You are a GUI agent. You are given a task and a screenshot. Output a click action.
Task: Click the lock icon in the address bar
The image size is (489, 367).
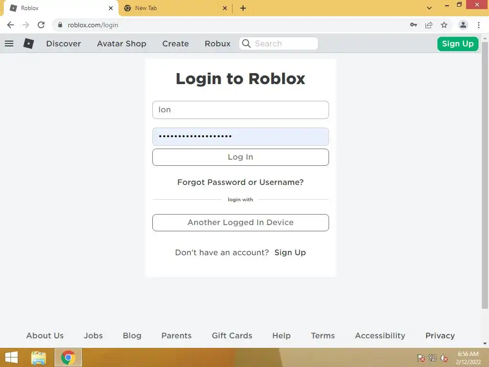tap(60, 25)
